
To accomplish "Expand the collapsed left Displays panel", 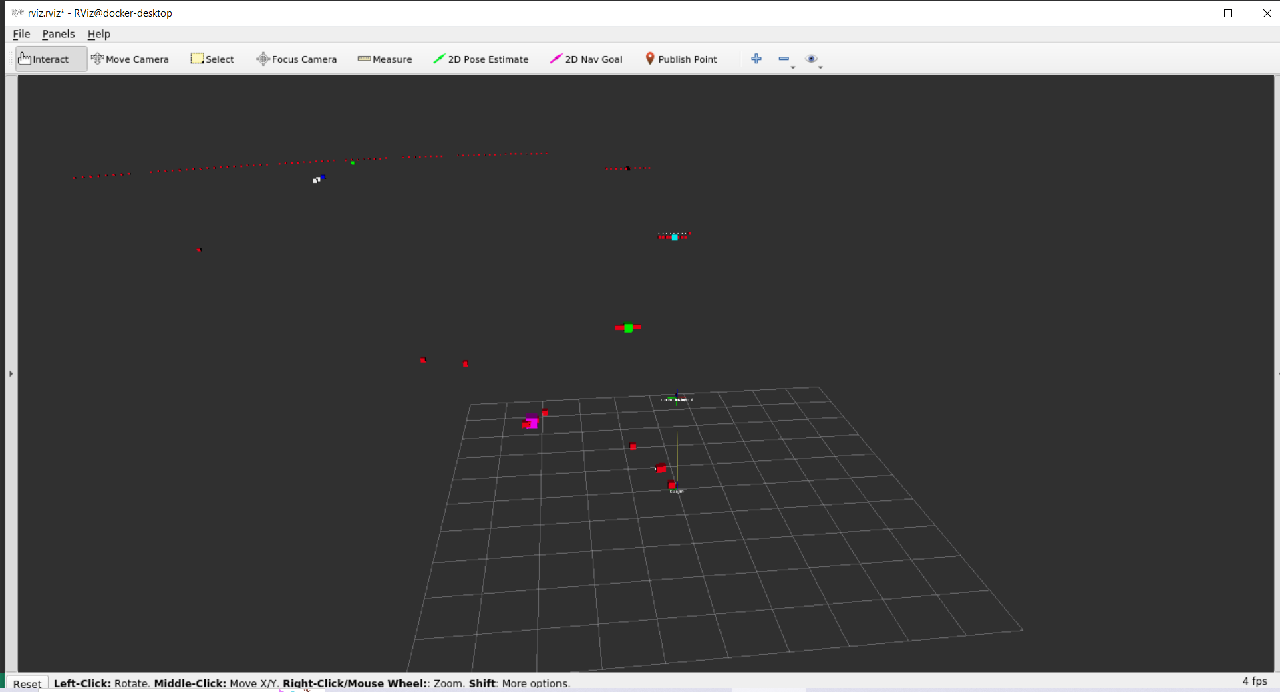I will coord(11,373).
